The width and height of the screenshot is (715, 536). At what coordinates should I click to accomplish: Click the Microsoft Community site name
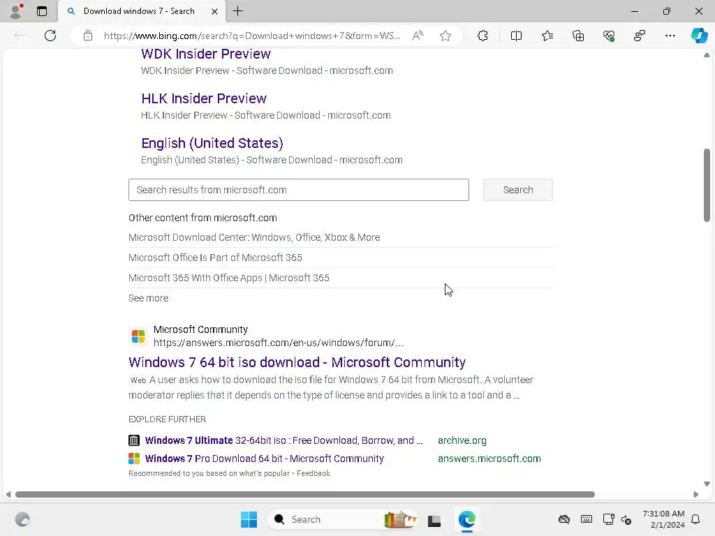click(x=200, y=329)
